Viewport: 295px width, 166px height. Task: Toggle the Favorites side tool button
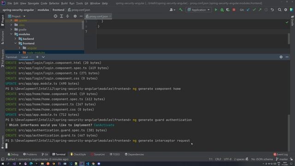2,142
